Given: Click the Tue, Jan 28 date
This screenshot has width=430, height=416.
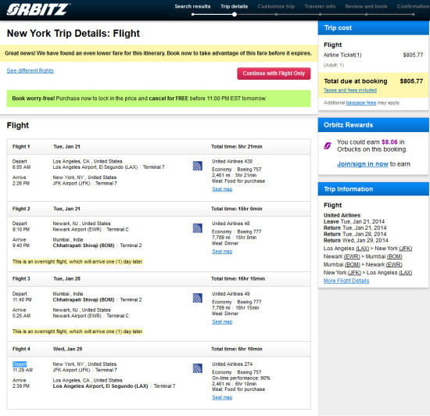Looking at the screenshot, I should coord(66,278).
